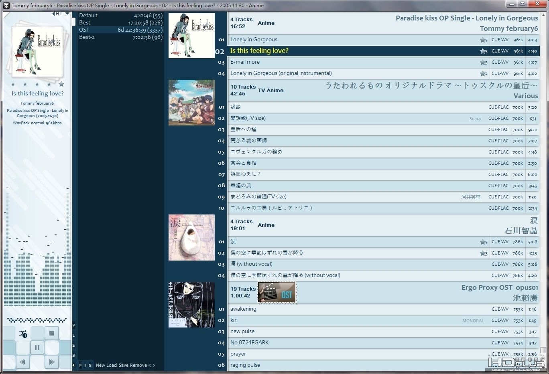Click the left arrow beside the P I G toggles
Screen dimensions: 549x374
point(73,365)
